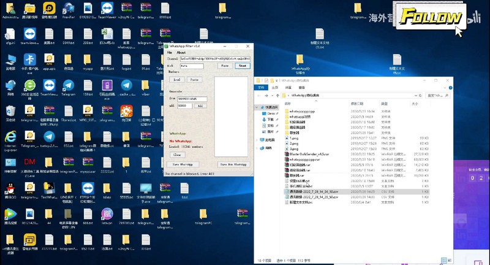Viewport: 490px width, 265px height.
Task: Refresh the Explorer folder view
Action: point(420,96)
